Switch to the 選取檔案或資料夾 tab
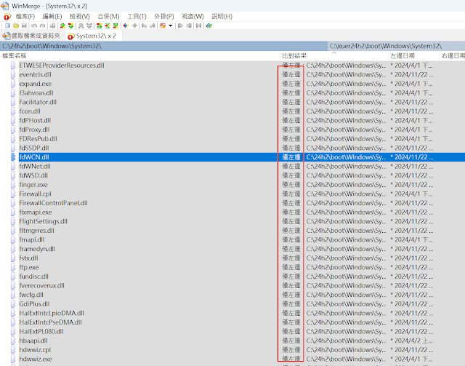This screenshot has height=366, width=465. [x=31, y=36]
